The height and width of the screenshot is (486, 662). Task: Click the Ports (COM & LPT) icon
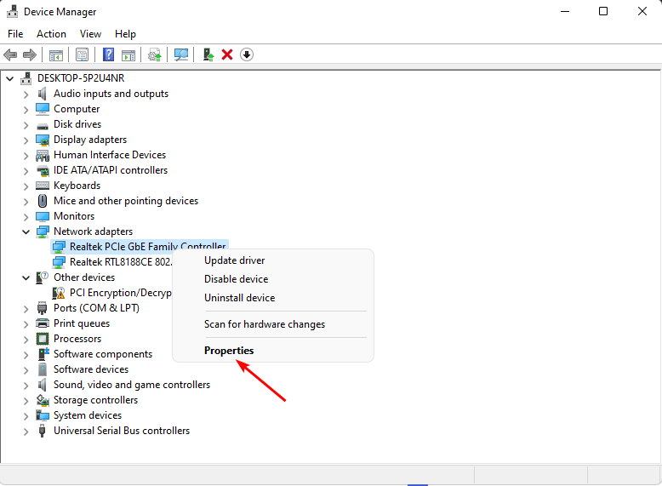click(43, 308)
